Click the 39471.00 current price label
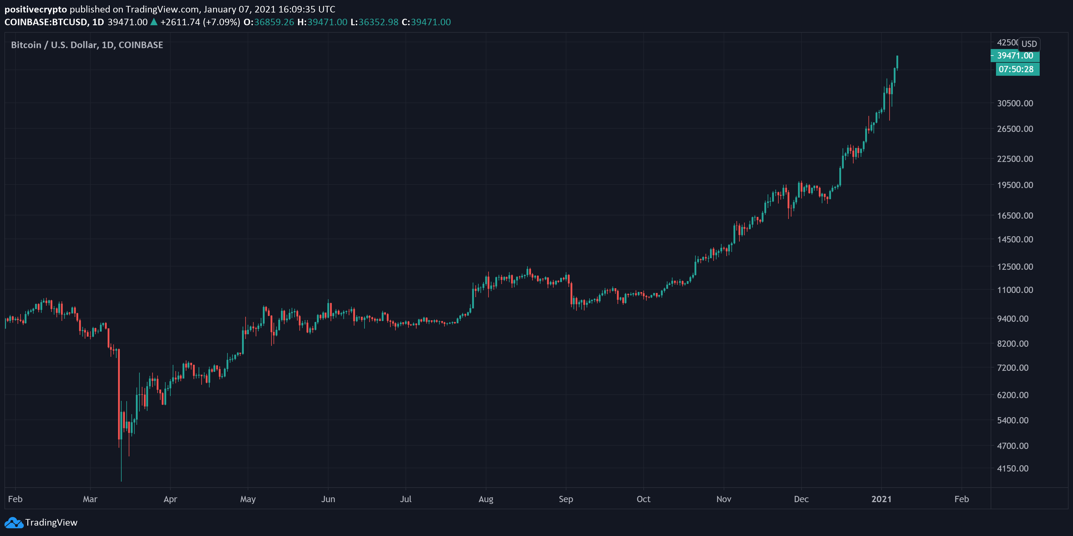 click(1015, 56)
